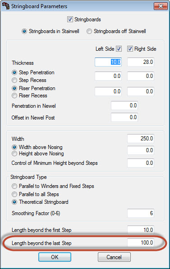Choose the Riser Recess radio button

(x=14, y=96)
